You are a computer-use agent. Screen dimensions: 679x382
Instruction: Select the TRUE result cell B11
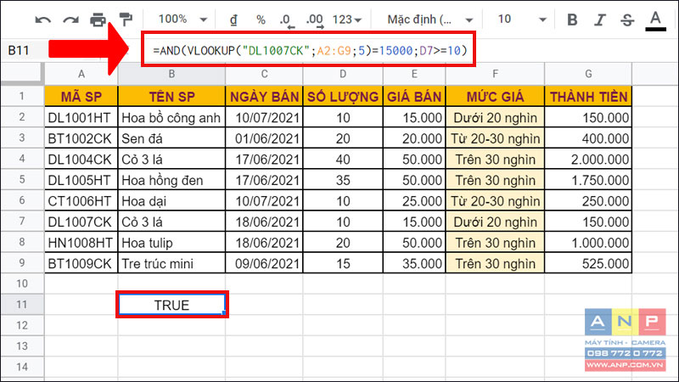(x=172, y=305)
